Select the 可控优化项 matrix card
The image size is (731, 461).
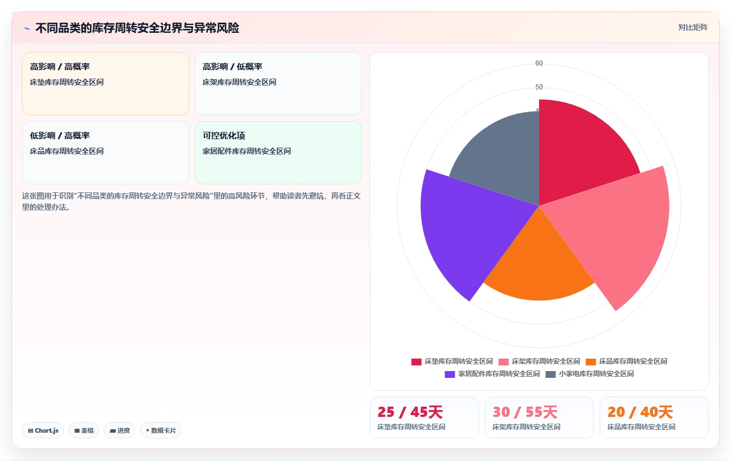tap(278, 153)
